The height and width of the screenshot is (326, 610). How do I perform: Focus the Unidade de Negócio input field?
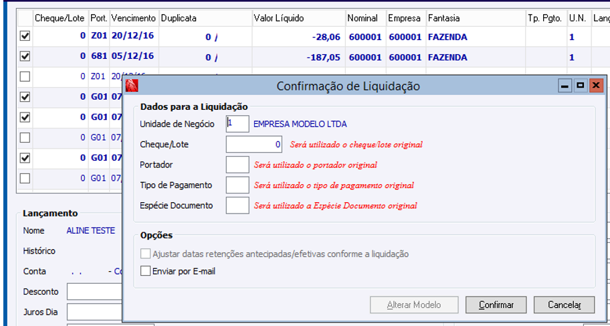tap(237, 124)
